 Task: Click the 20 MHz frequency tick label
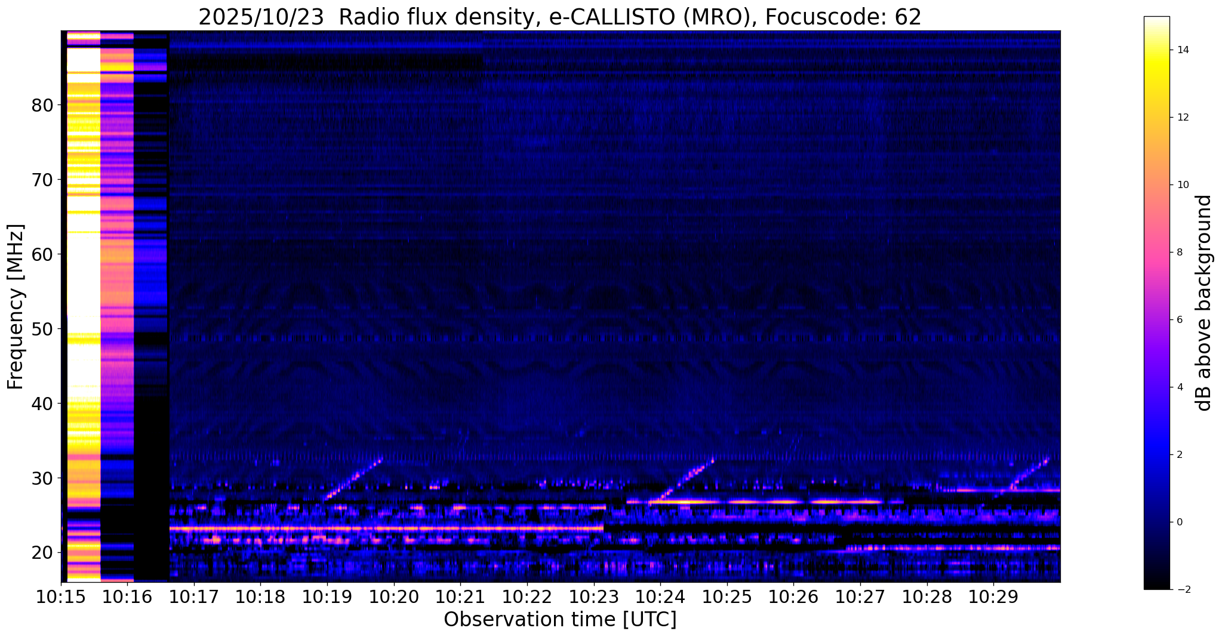tap(43, 553)
